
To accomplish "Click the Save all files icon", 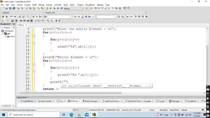I will [x=13, y=9].
